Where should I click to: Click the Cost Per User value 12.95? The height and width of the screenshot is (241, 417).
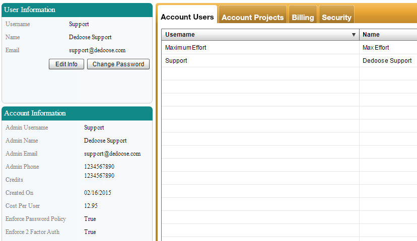coord(91,206)
